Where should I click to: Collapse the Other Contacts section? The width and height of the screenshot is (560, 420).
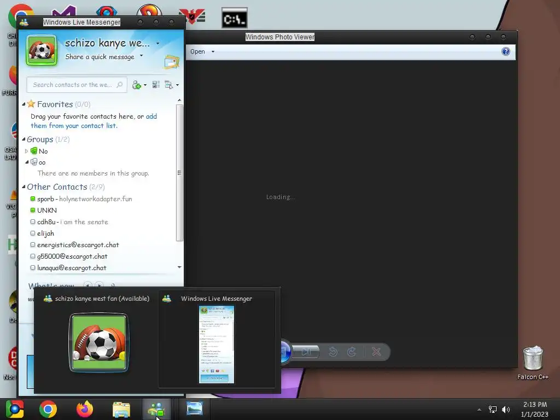click(x=24, y=186)
